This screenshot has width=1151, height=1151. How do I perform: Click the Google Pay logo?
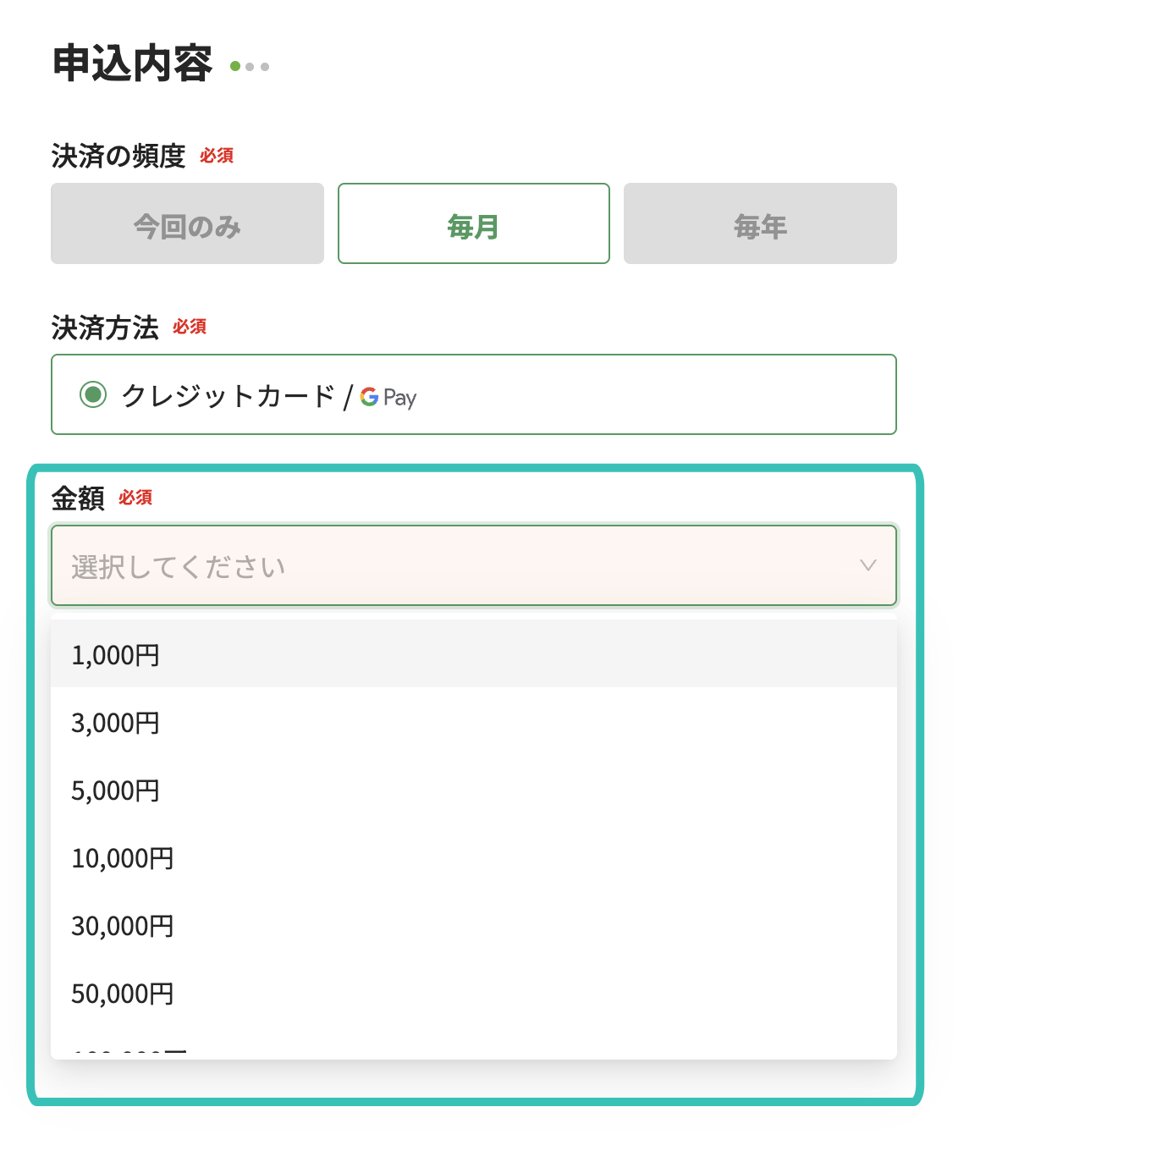click(388, 397)
